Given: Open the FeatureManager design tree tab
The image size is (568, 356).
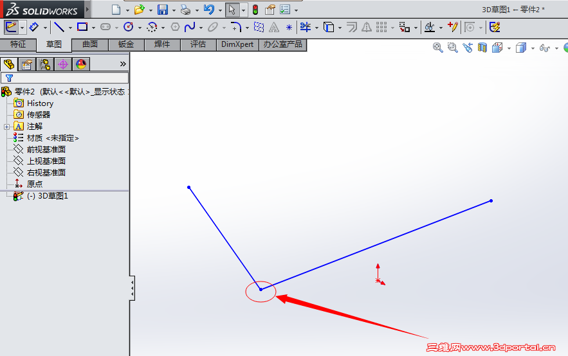Looking at the screenshot, I should click(9, 64).
